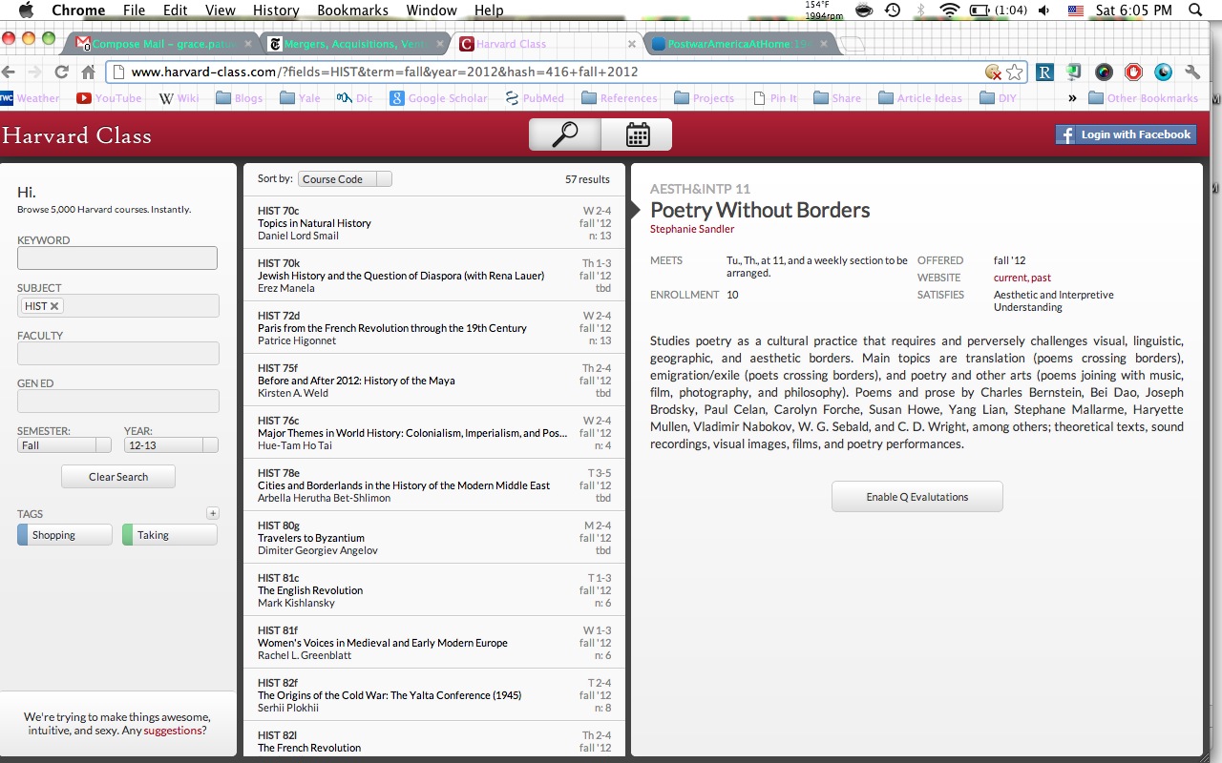The height and width of the screenshot is (763, 1222).
Task: Click the red stop-sign extension icon
Action: click(1133, 72)
